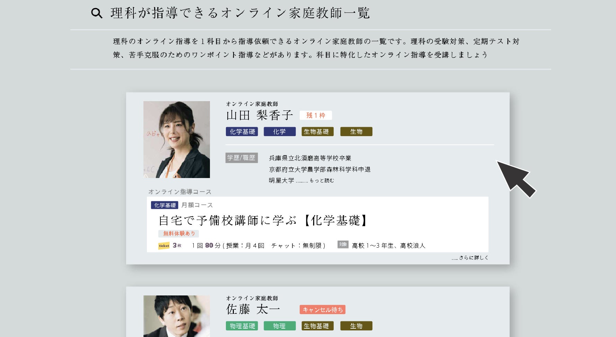Open course 自宅で予備校講師に学ぶ【化学基礎】
Viewport: 616px width, 337px height.
point(263,221)
